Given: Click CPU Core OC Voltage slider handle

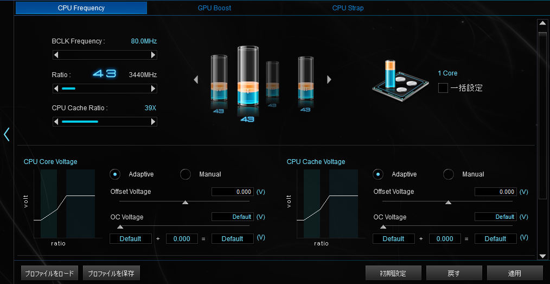Looking at the screenshot, I should [120, 227].
